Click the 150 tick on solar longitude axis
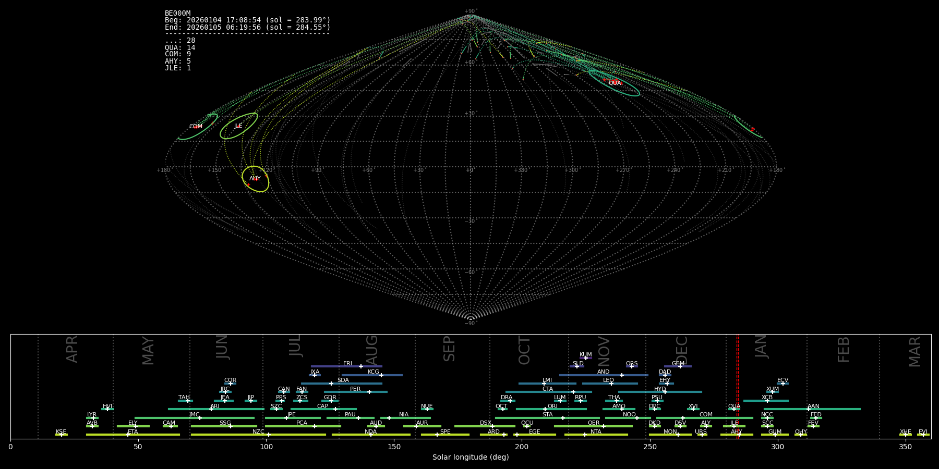The image size is (939, 469). coord(394,447)
